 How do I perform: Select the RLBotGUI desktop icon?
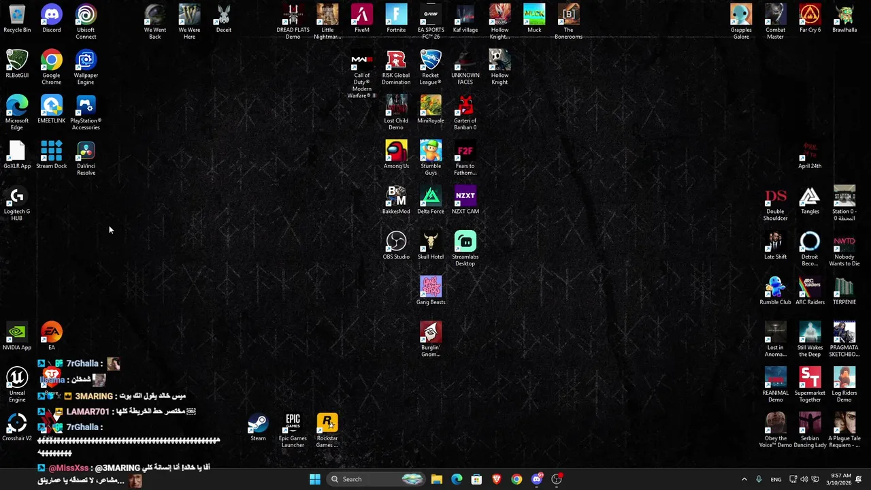[x=17, y=65]
